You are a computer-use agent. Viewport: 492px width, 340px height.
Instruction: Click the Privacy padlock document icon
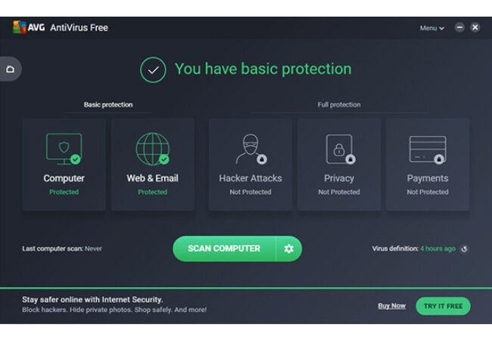[x=340, y=149]
